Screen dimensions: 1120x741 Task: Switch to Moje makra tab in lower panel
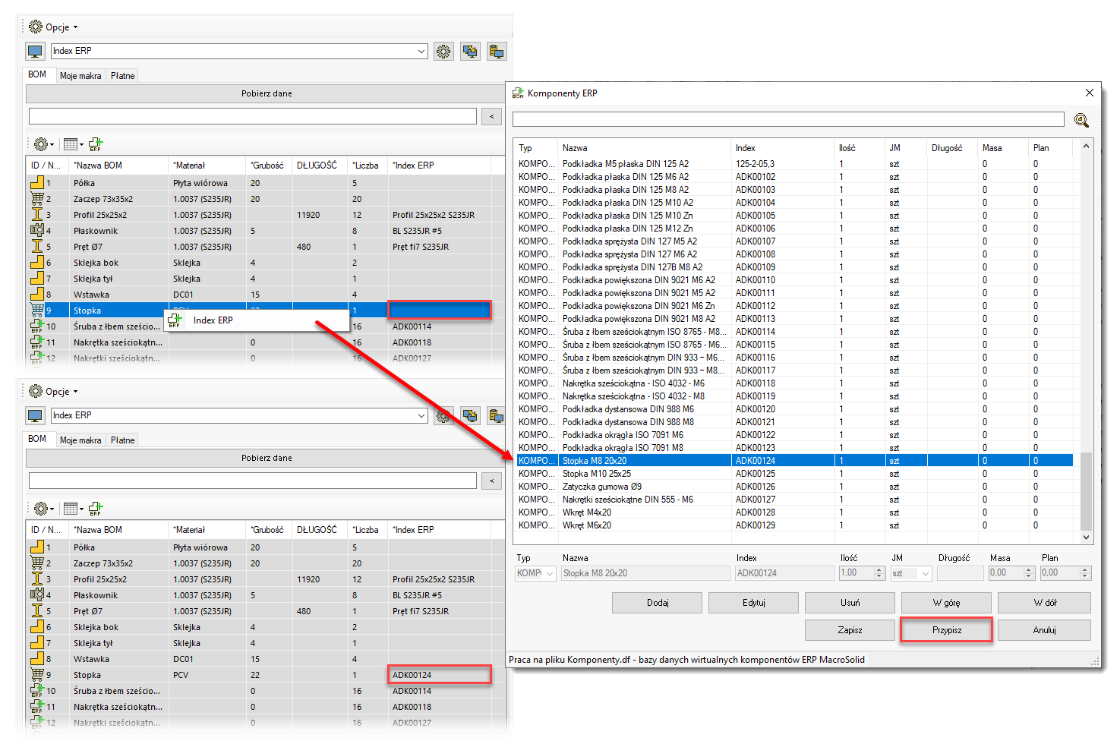(80, 440)
